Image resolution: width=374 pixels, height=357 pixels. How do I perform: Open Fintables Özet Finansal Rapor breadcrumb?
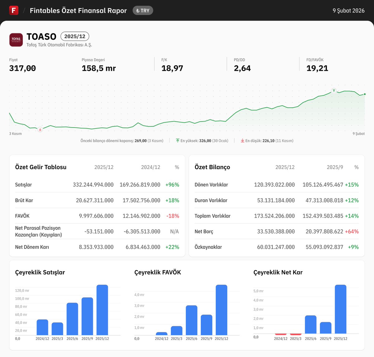78,10
